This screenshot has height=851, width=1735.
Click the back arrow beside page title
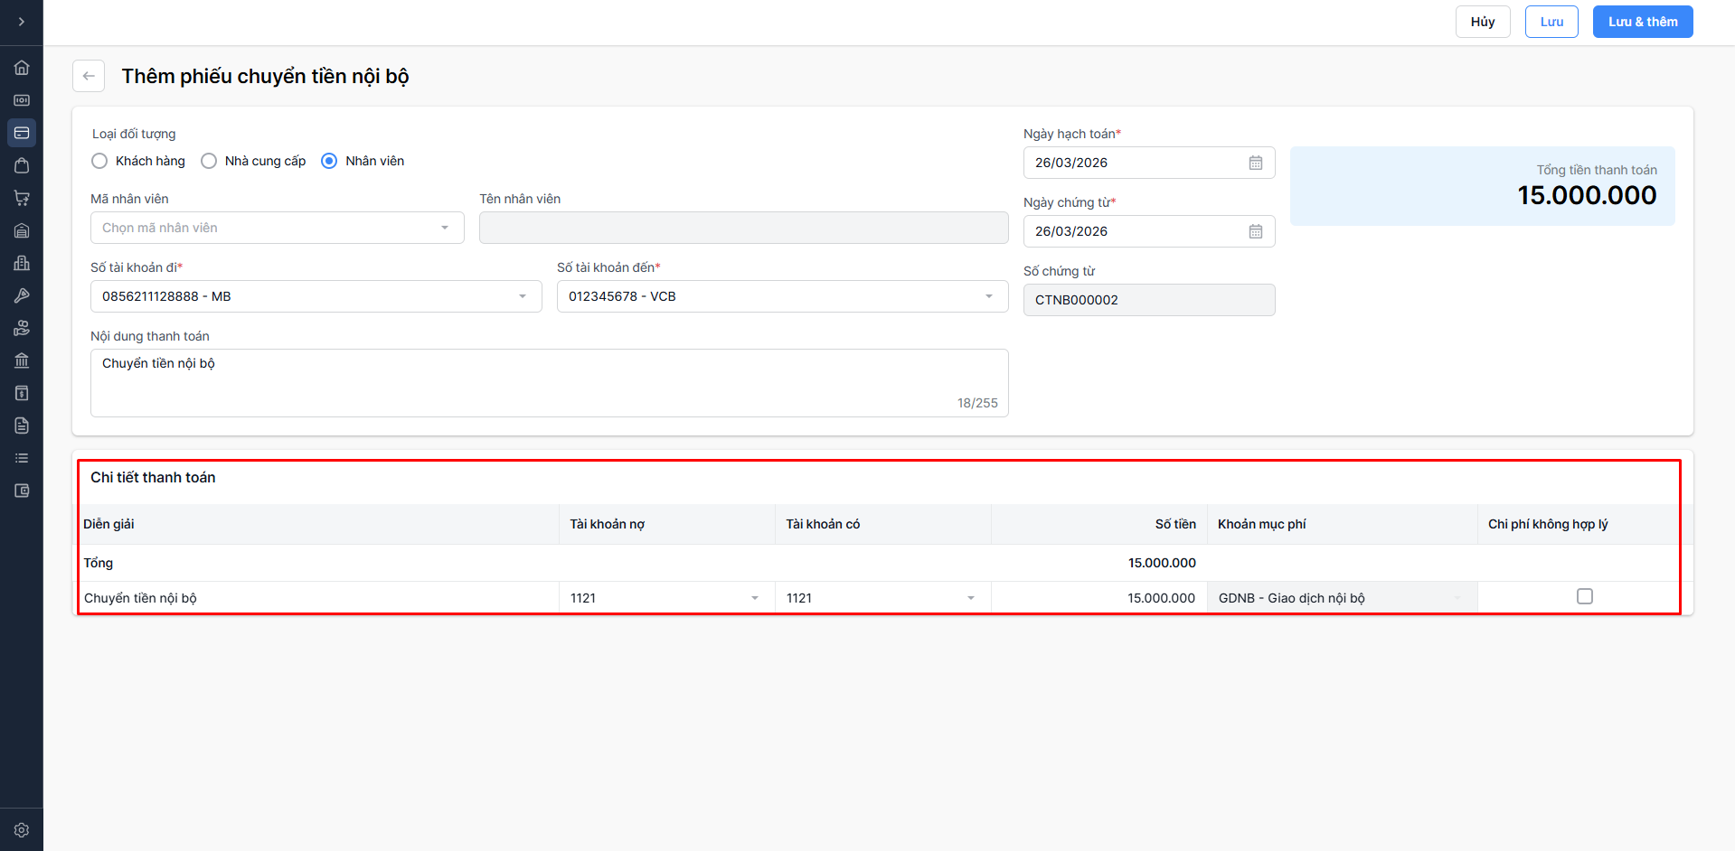(x=89, y=76)
